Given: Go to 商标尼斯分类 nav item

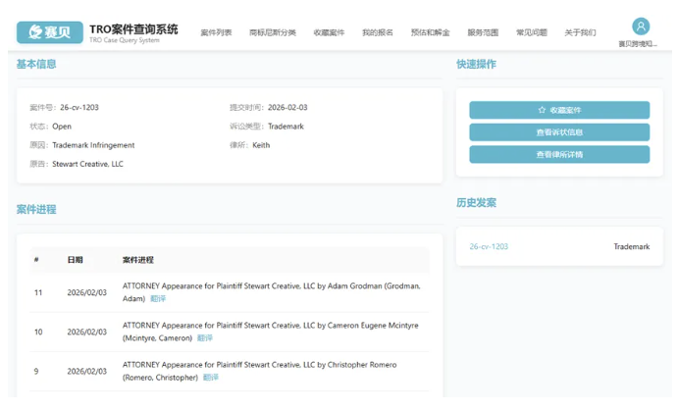Looking at the screenshot, I should 272,33.
